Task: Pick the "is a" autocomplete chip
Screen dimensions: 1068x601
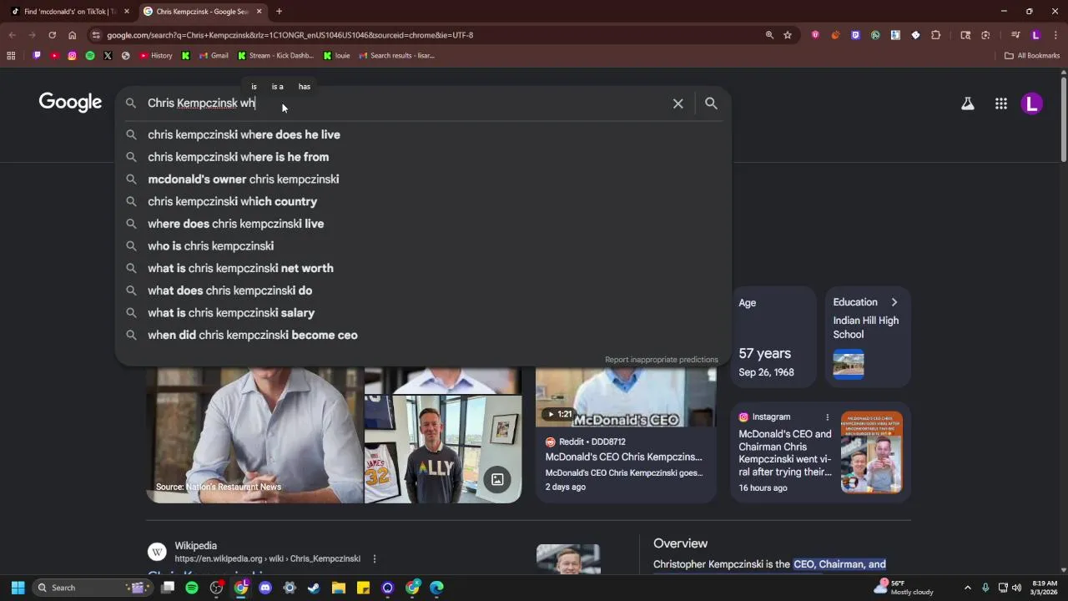Action: [x=277, y=87]
